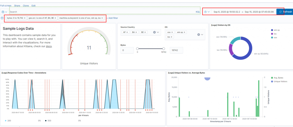Image resolution: width=293 pixels, height=127 pixels.
Task: Clone the dashboard
Action: click(26, 6)
